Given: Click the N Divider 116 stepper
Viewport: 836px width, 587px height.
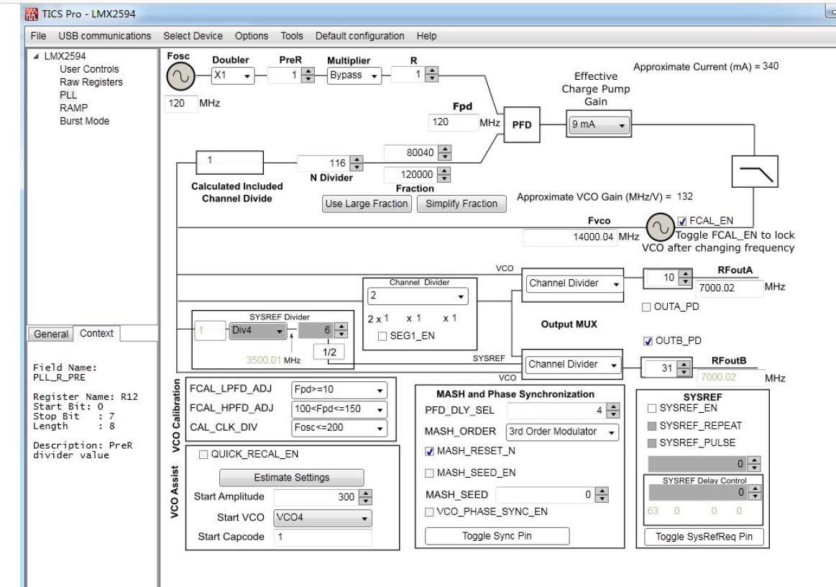Looking at the screenshot, I should (x=357, y=163).
